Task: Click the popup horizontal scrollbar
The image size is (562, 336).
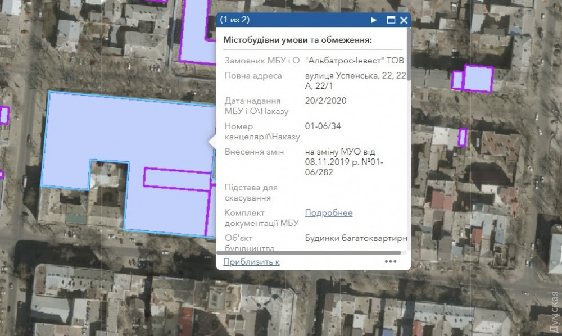Action: (x=309, y=253)
